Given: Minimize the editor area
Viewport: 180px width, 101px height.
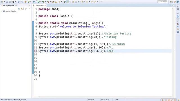Looking at the screenshot, I should (x=170, y=5).
